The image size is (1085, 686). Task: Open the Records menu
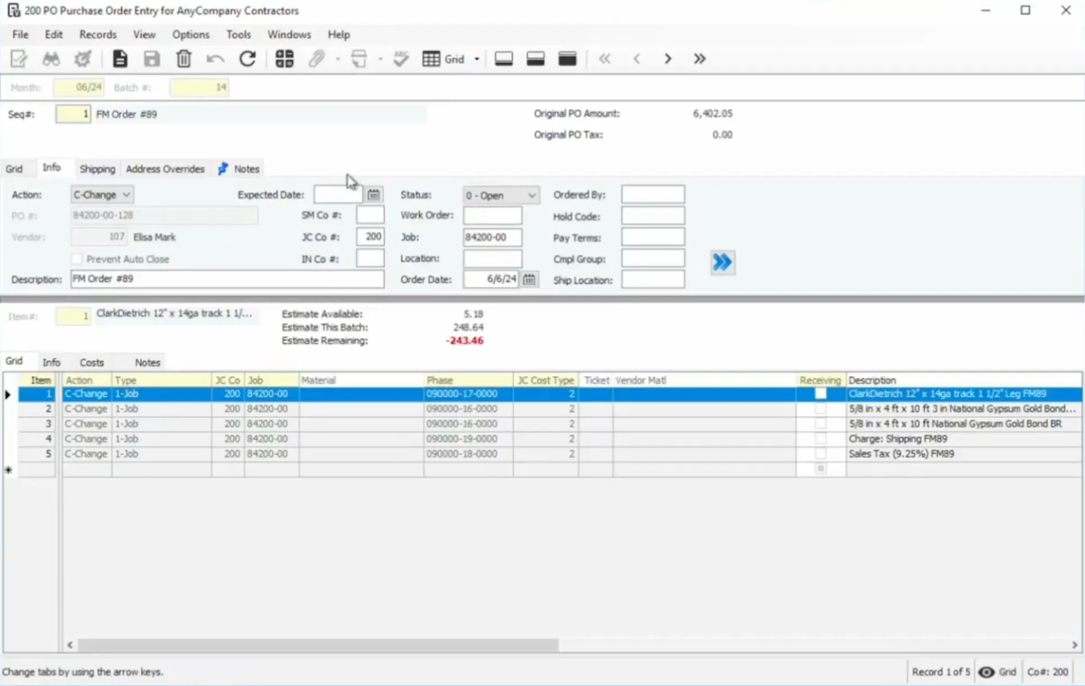(97, 34)
